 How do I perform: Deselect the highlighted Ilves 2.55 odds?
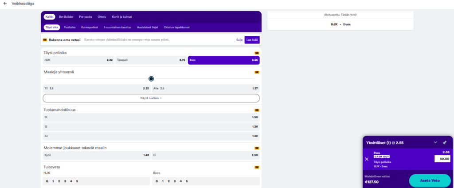click(223, 60)
